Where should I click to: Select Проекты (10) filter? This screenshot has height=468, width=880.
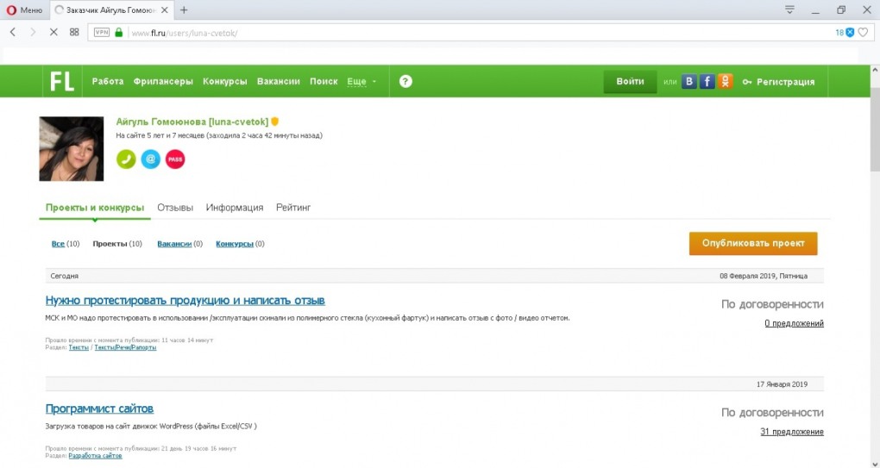[117, 244]
